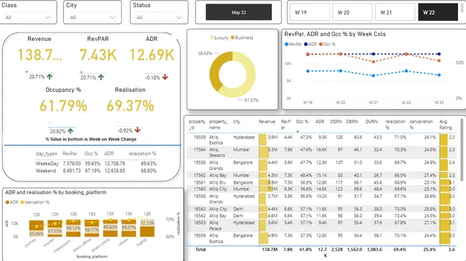Click the 7.43K RevPAR KPI value
This screenshot has height=261, width=466.
coord(98,54)
